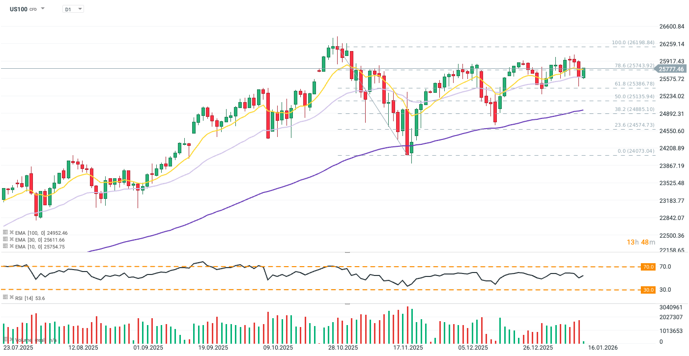The height and width of the screenshot is (356, 689).
Task: Select the 61.8 Fibonacci retracement label
Action: 634,84
